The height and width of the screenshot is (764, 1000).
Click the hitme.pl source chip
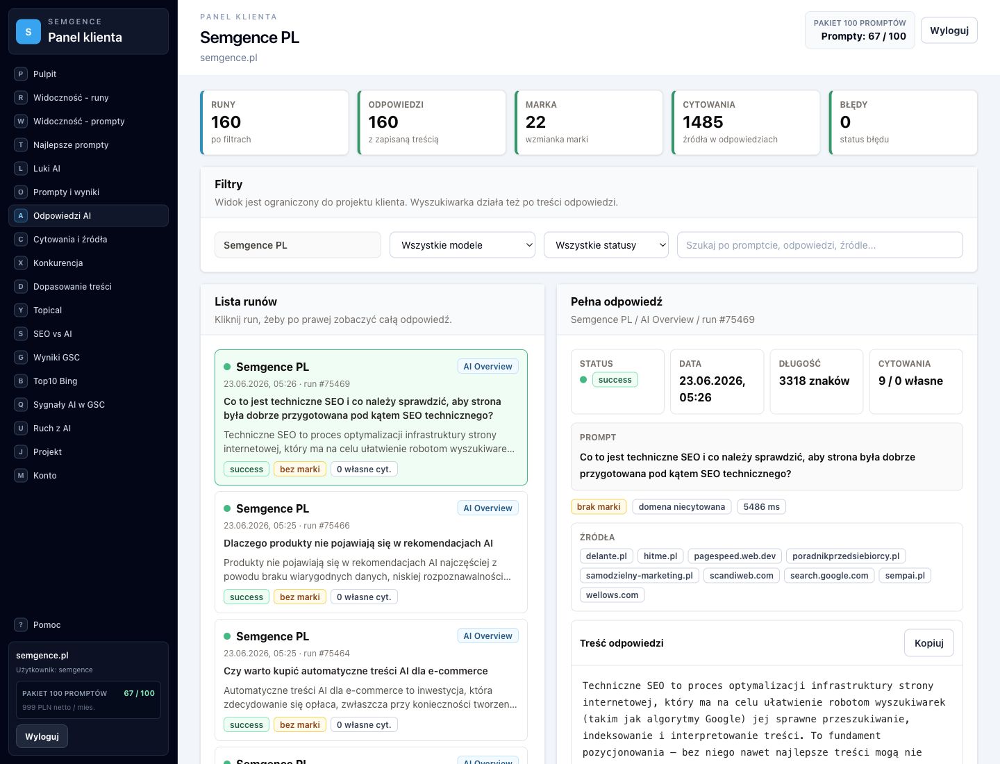[660, 556]
